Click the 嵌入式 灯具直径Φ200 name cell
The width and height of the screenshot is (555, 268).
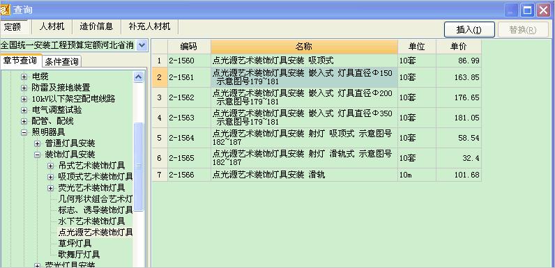[304, 97]
